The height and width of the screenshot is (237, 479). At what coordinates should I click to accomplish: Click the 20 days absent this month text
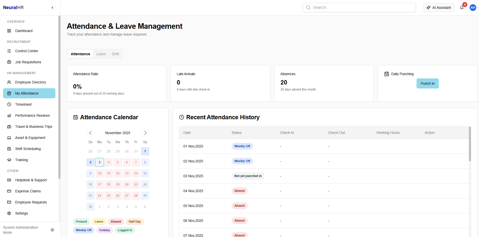coord(298,90)
